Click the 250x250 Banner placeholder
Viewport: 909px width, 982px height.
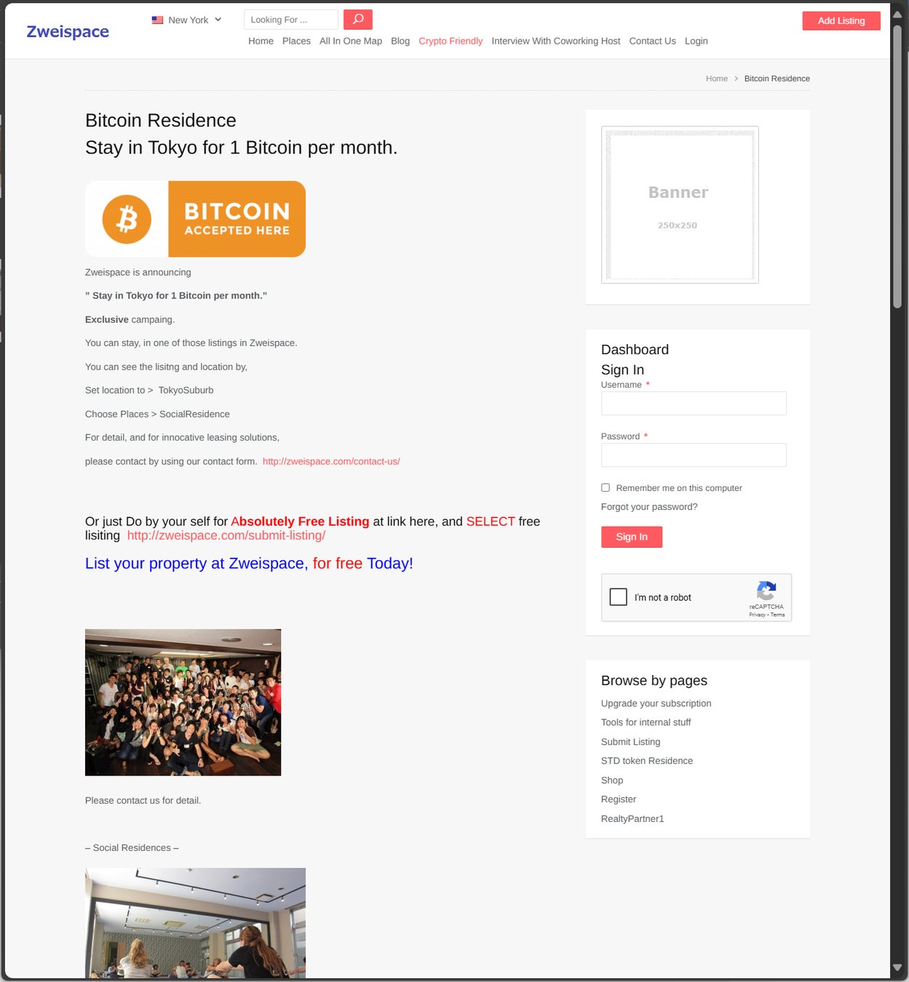(x=680, y=205)
